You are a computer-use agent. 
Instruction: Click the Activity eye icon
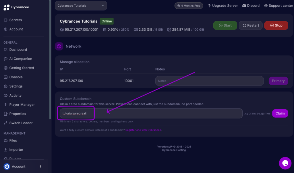6,96
